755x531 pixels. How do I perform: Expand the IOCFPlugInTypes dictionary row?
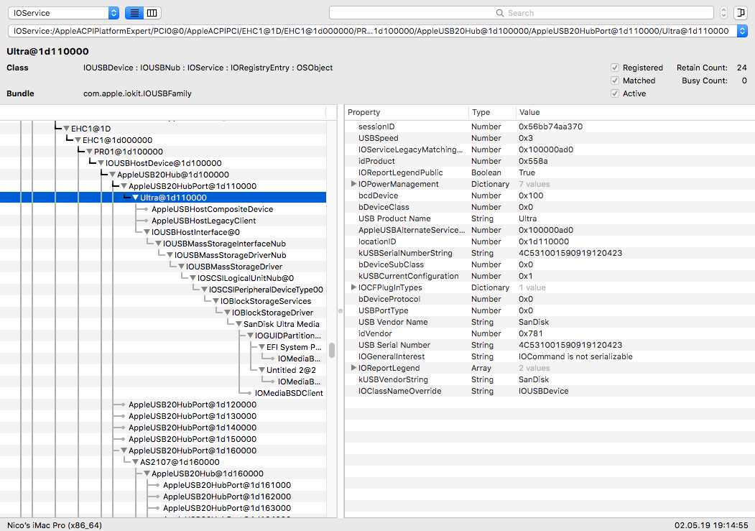[353, 287]
